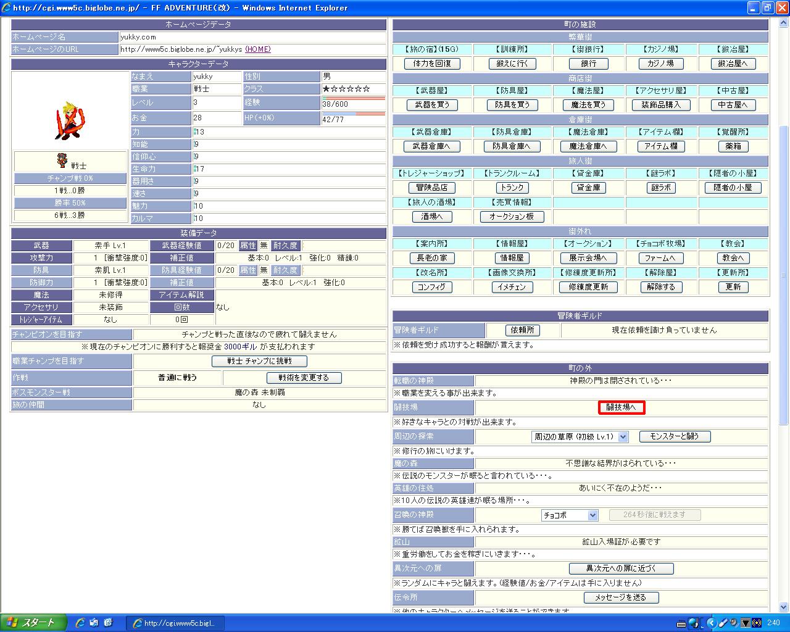Click the 中古屋へ button
Viewport: 790px width, 632px height.
point(733,105)
